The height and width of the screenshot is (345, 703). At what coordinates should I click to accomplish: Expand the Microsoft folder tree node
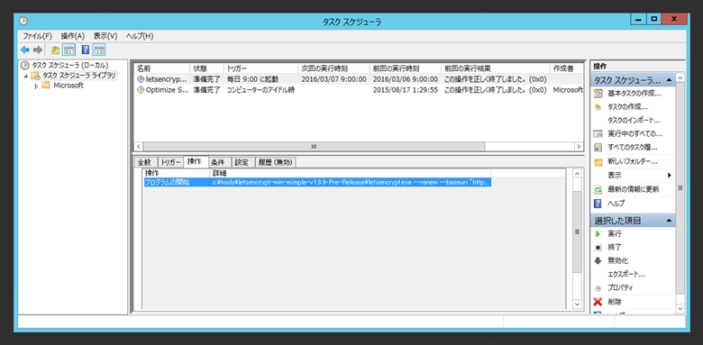[36, 86]
